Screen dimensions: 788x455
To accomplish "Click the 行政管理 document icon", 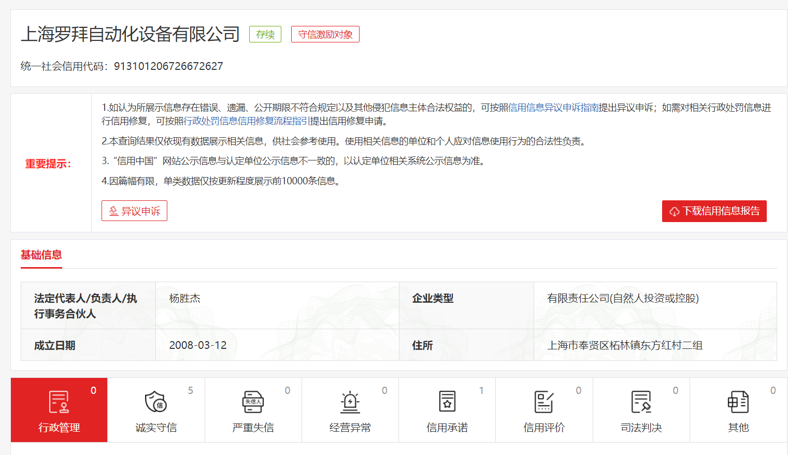I will 59,402.
